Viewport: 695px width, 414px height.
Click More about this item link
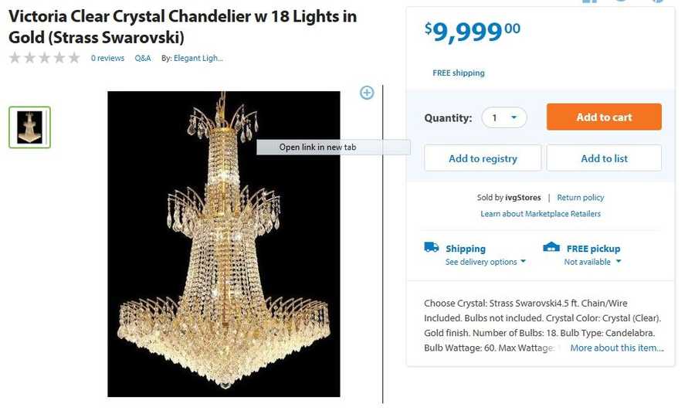tap(616, 348)
